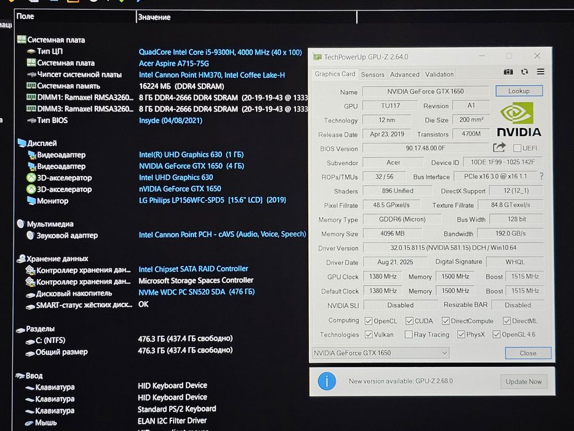Click the Xbox icon beside Intel UHD 3D-акселератор
The height and width of the screenshot is (431, 574).
pyautogui.click(x=31, y=178)
